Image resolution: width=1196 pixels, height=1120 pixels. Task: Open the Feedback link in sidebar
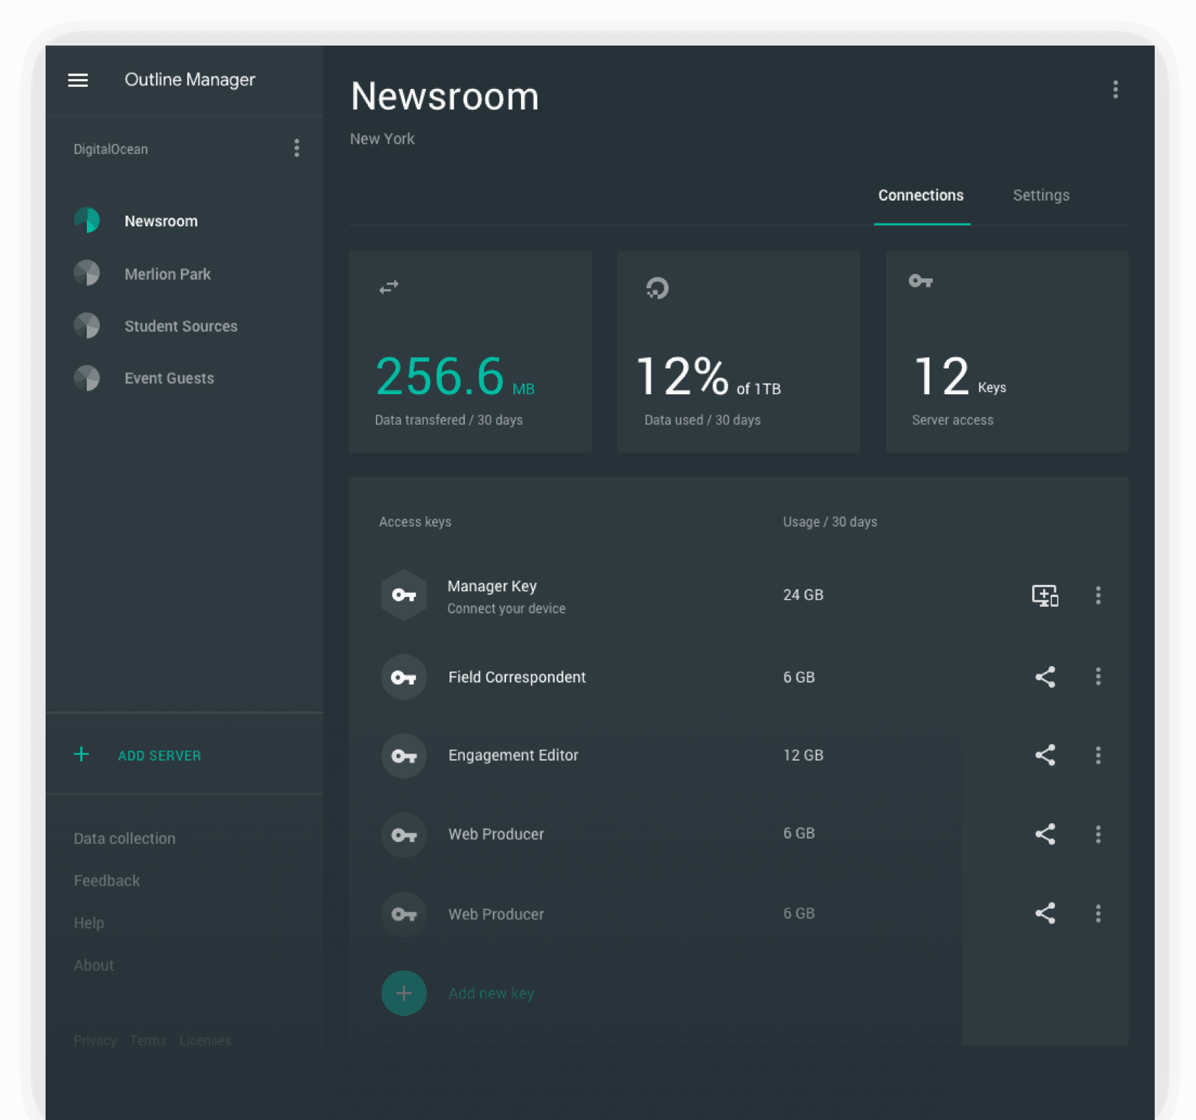tap(107, 881)
